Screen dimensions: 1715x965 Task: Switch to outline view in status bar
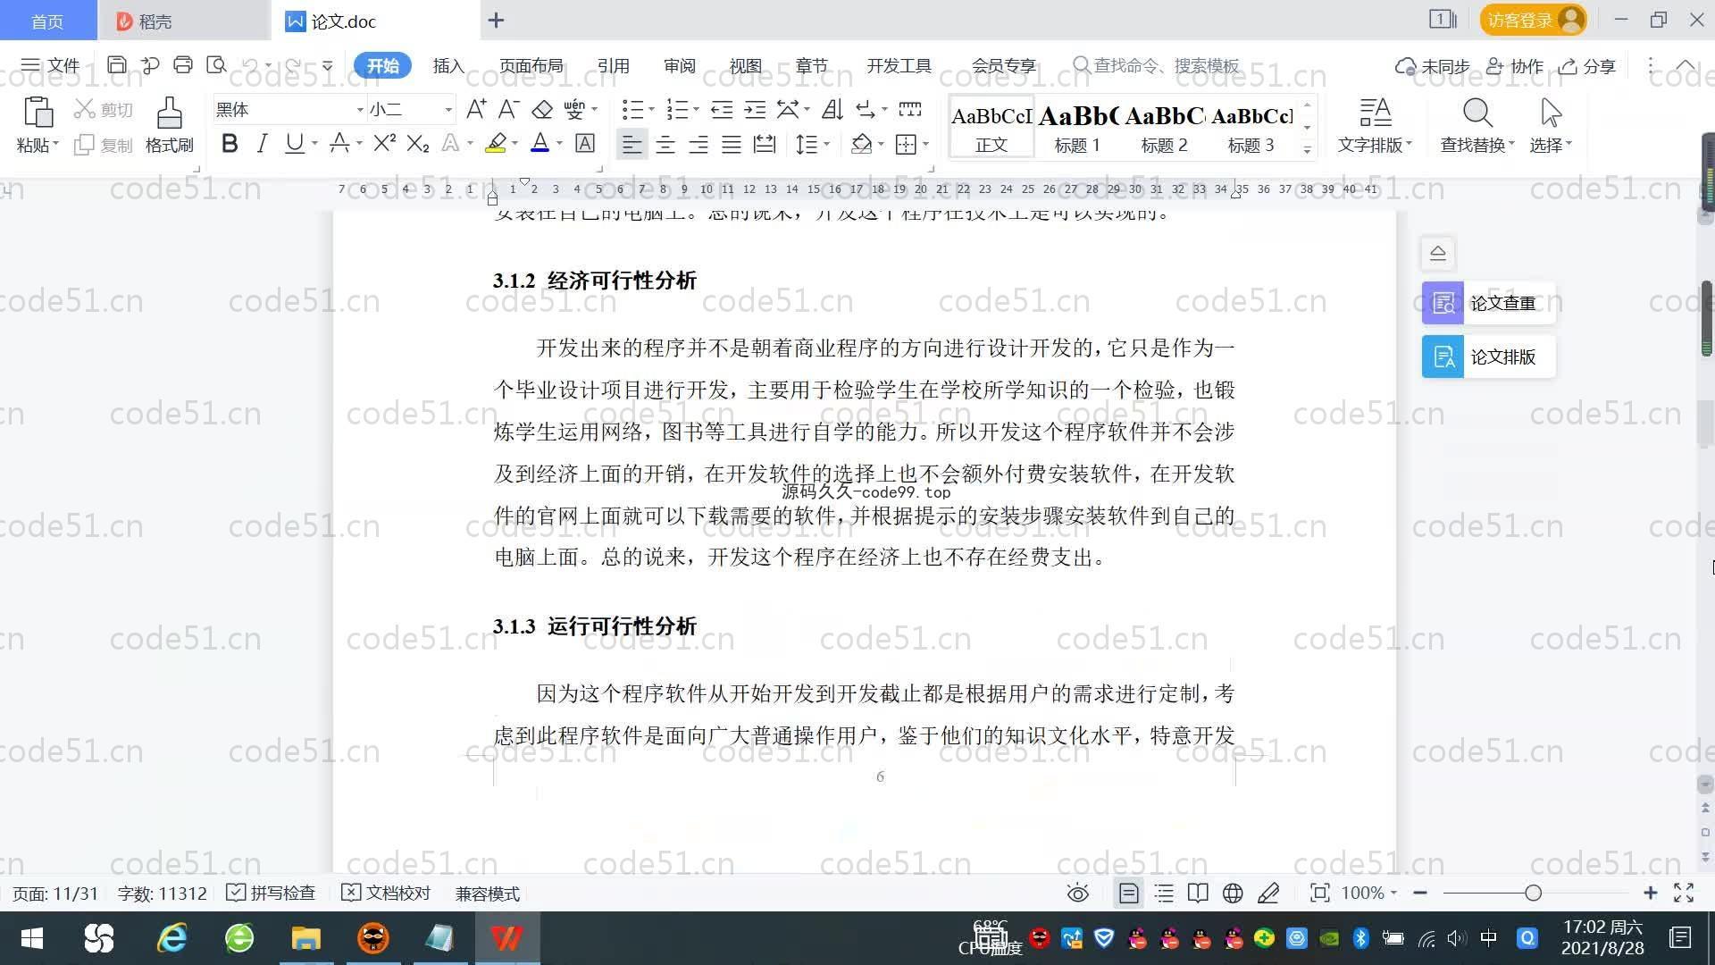(x=1164, y=894)
